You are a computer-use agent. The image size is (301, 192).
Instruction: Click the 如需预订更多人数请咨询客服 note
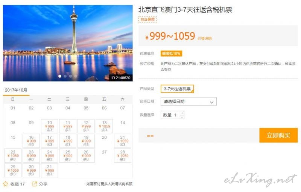click(109, 184)
